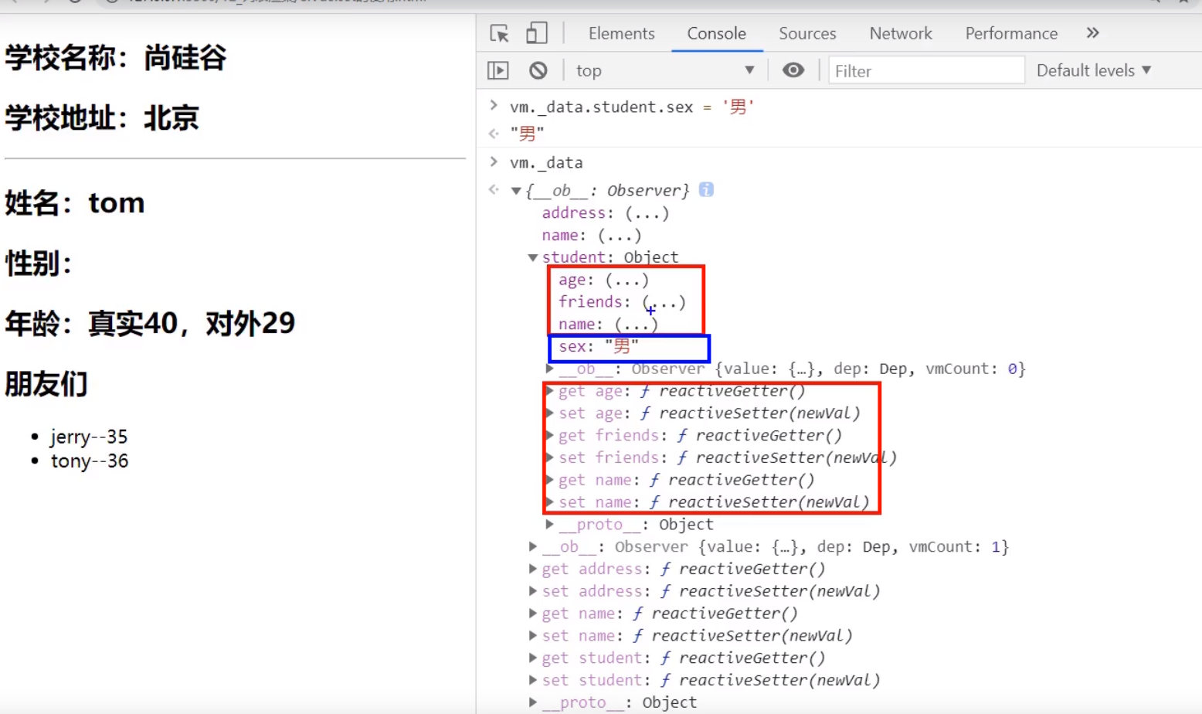
Task: Create a live expression with eye icon
Action: [793, 70]
